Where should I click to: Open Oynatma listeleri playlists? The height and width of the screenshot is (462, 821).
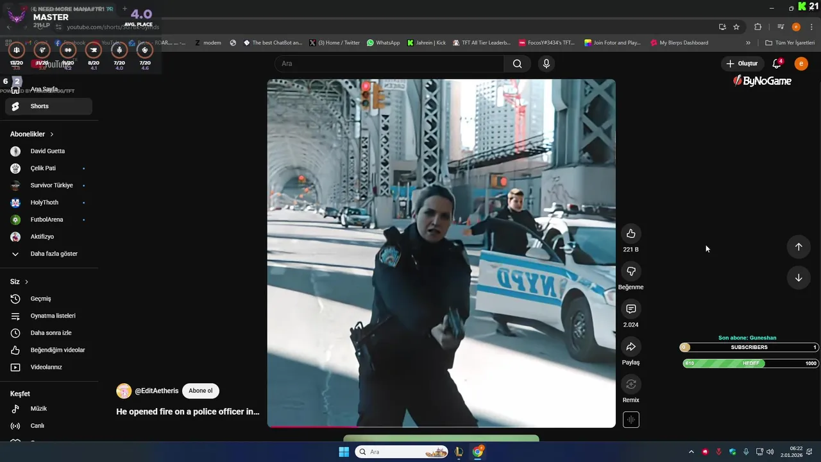49,316
